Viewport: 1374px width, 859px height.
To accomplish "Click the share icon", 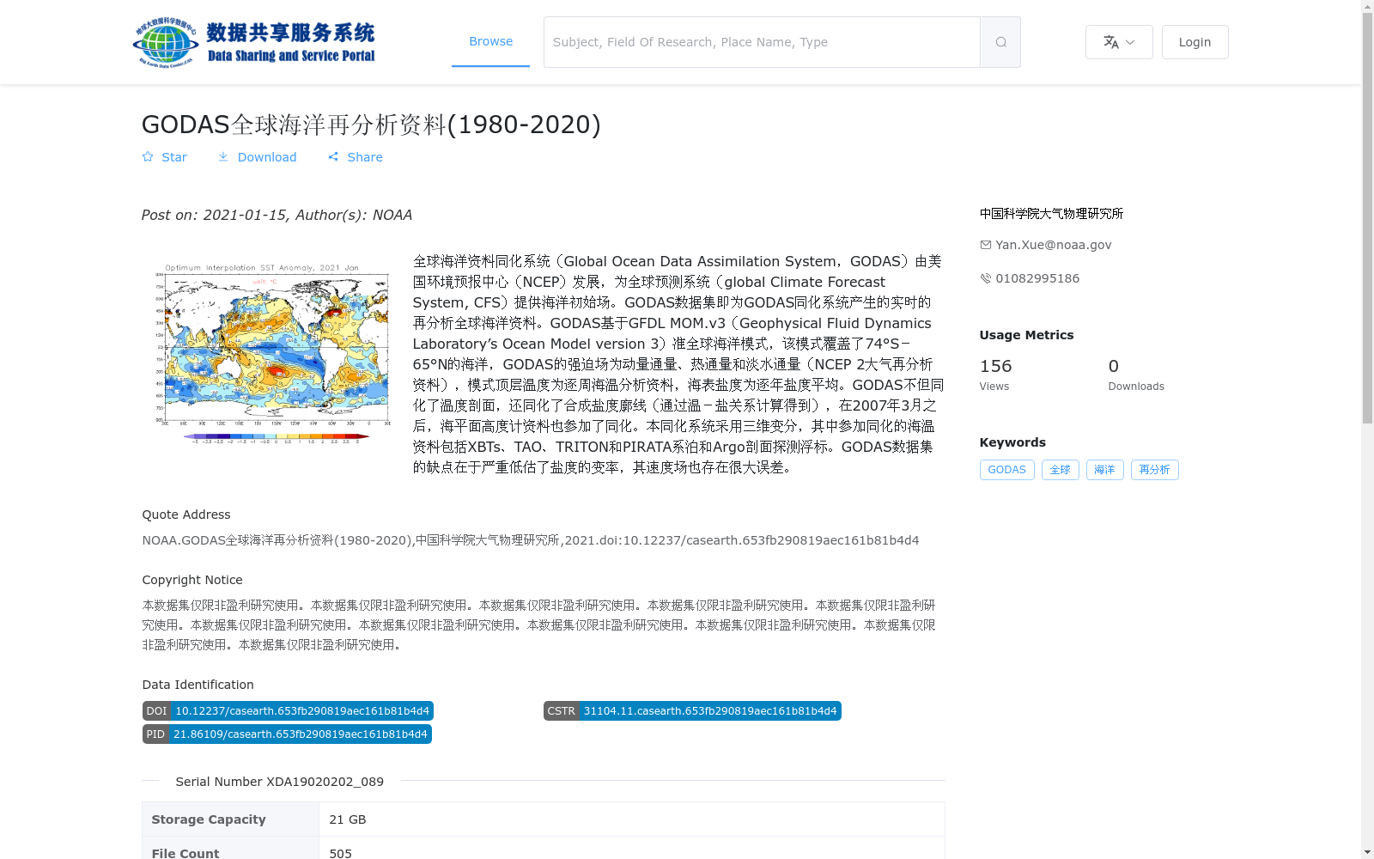I will tap(333, 157).
